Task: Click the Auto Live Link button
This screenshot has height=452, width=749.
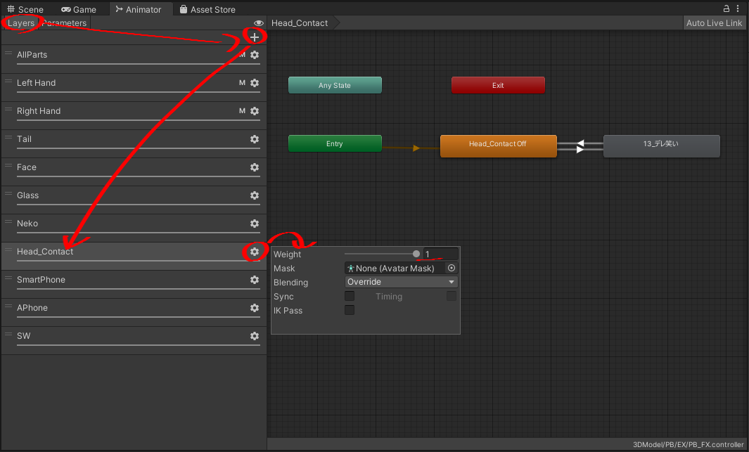Action: click(714, 23)
